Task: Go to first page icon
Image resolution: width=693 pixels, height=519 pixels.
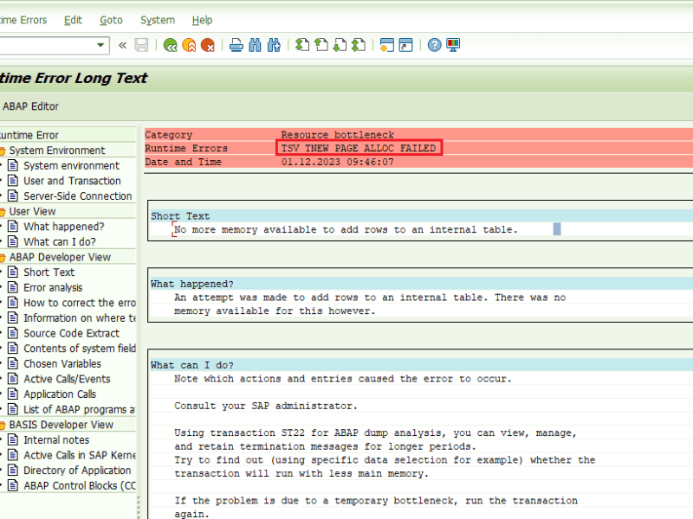Action: tap(301, 45)
